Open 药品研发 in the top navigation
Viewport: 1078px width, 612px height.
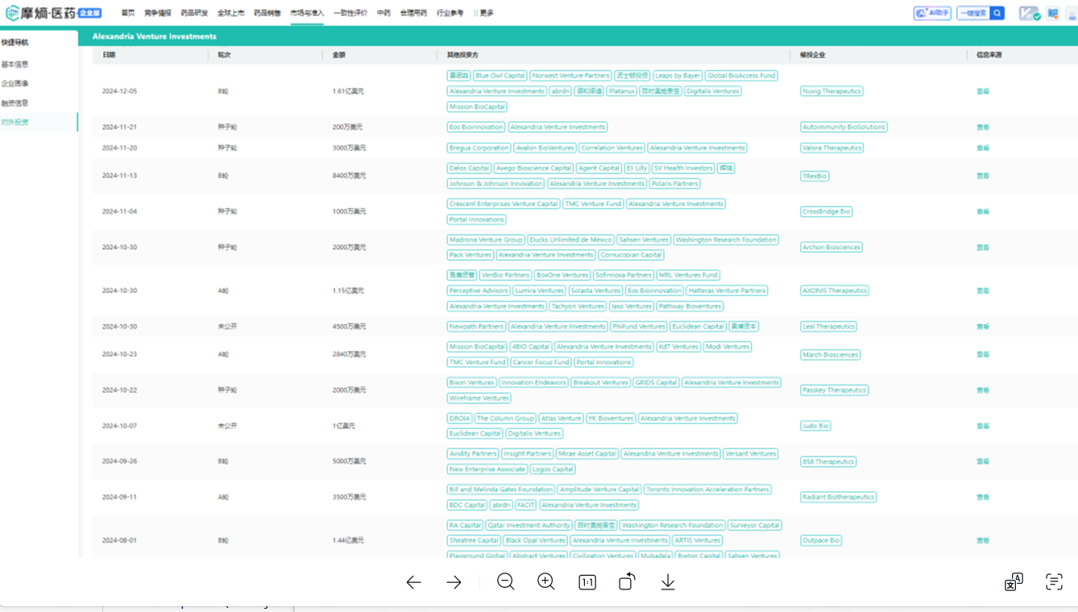tap(194, 13)
